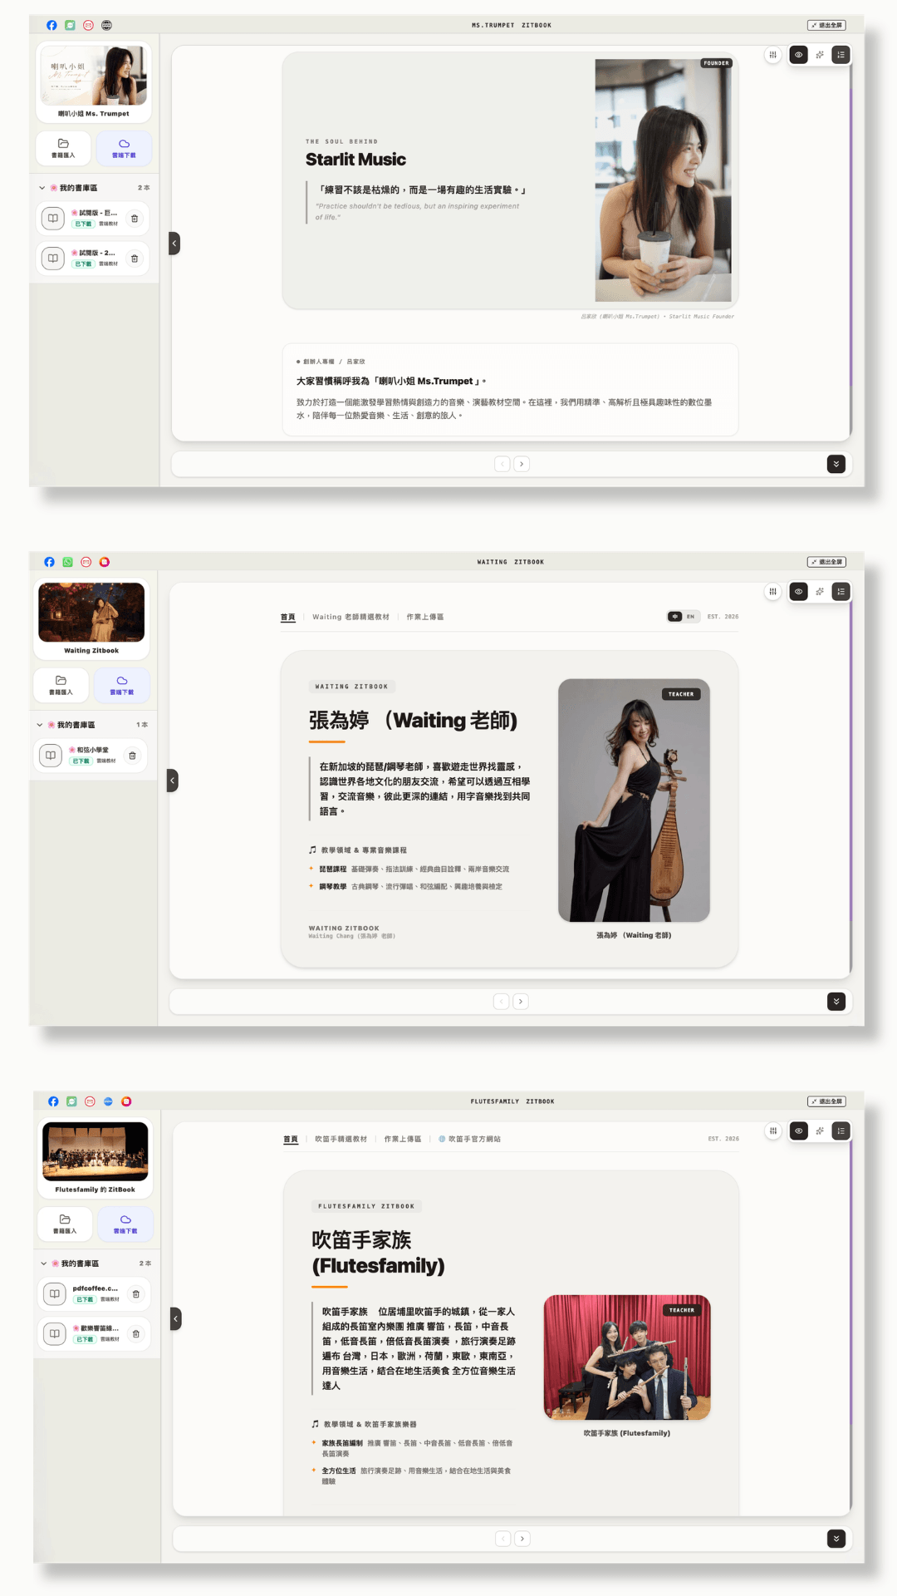The height and width of the screenshot is (1596, 897).
Task: Open Facebook icon in Waiting Zitbook window
Action: tap(49, 562)
